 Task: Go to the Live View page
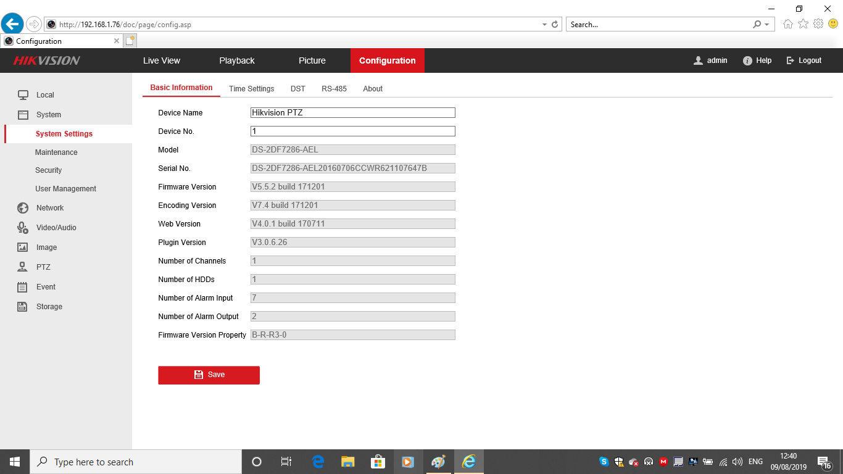pyautogui.click(x=162, y=60)
